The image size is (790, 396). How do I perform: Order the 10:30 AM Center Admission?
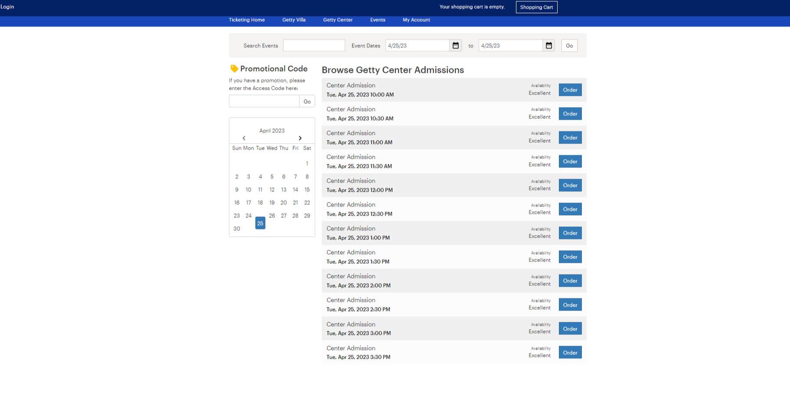pyautogui.click(x=570, y=114)
